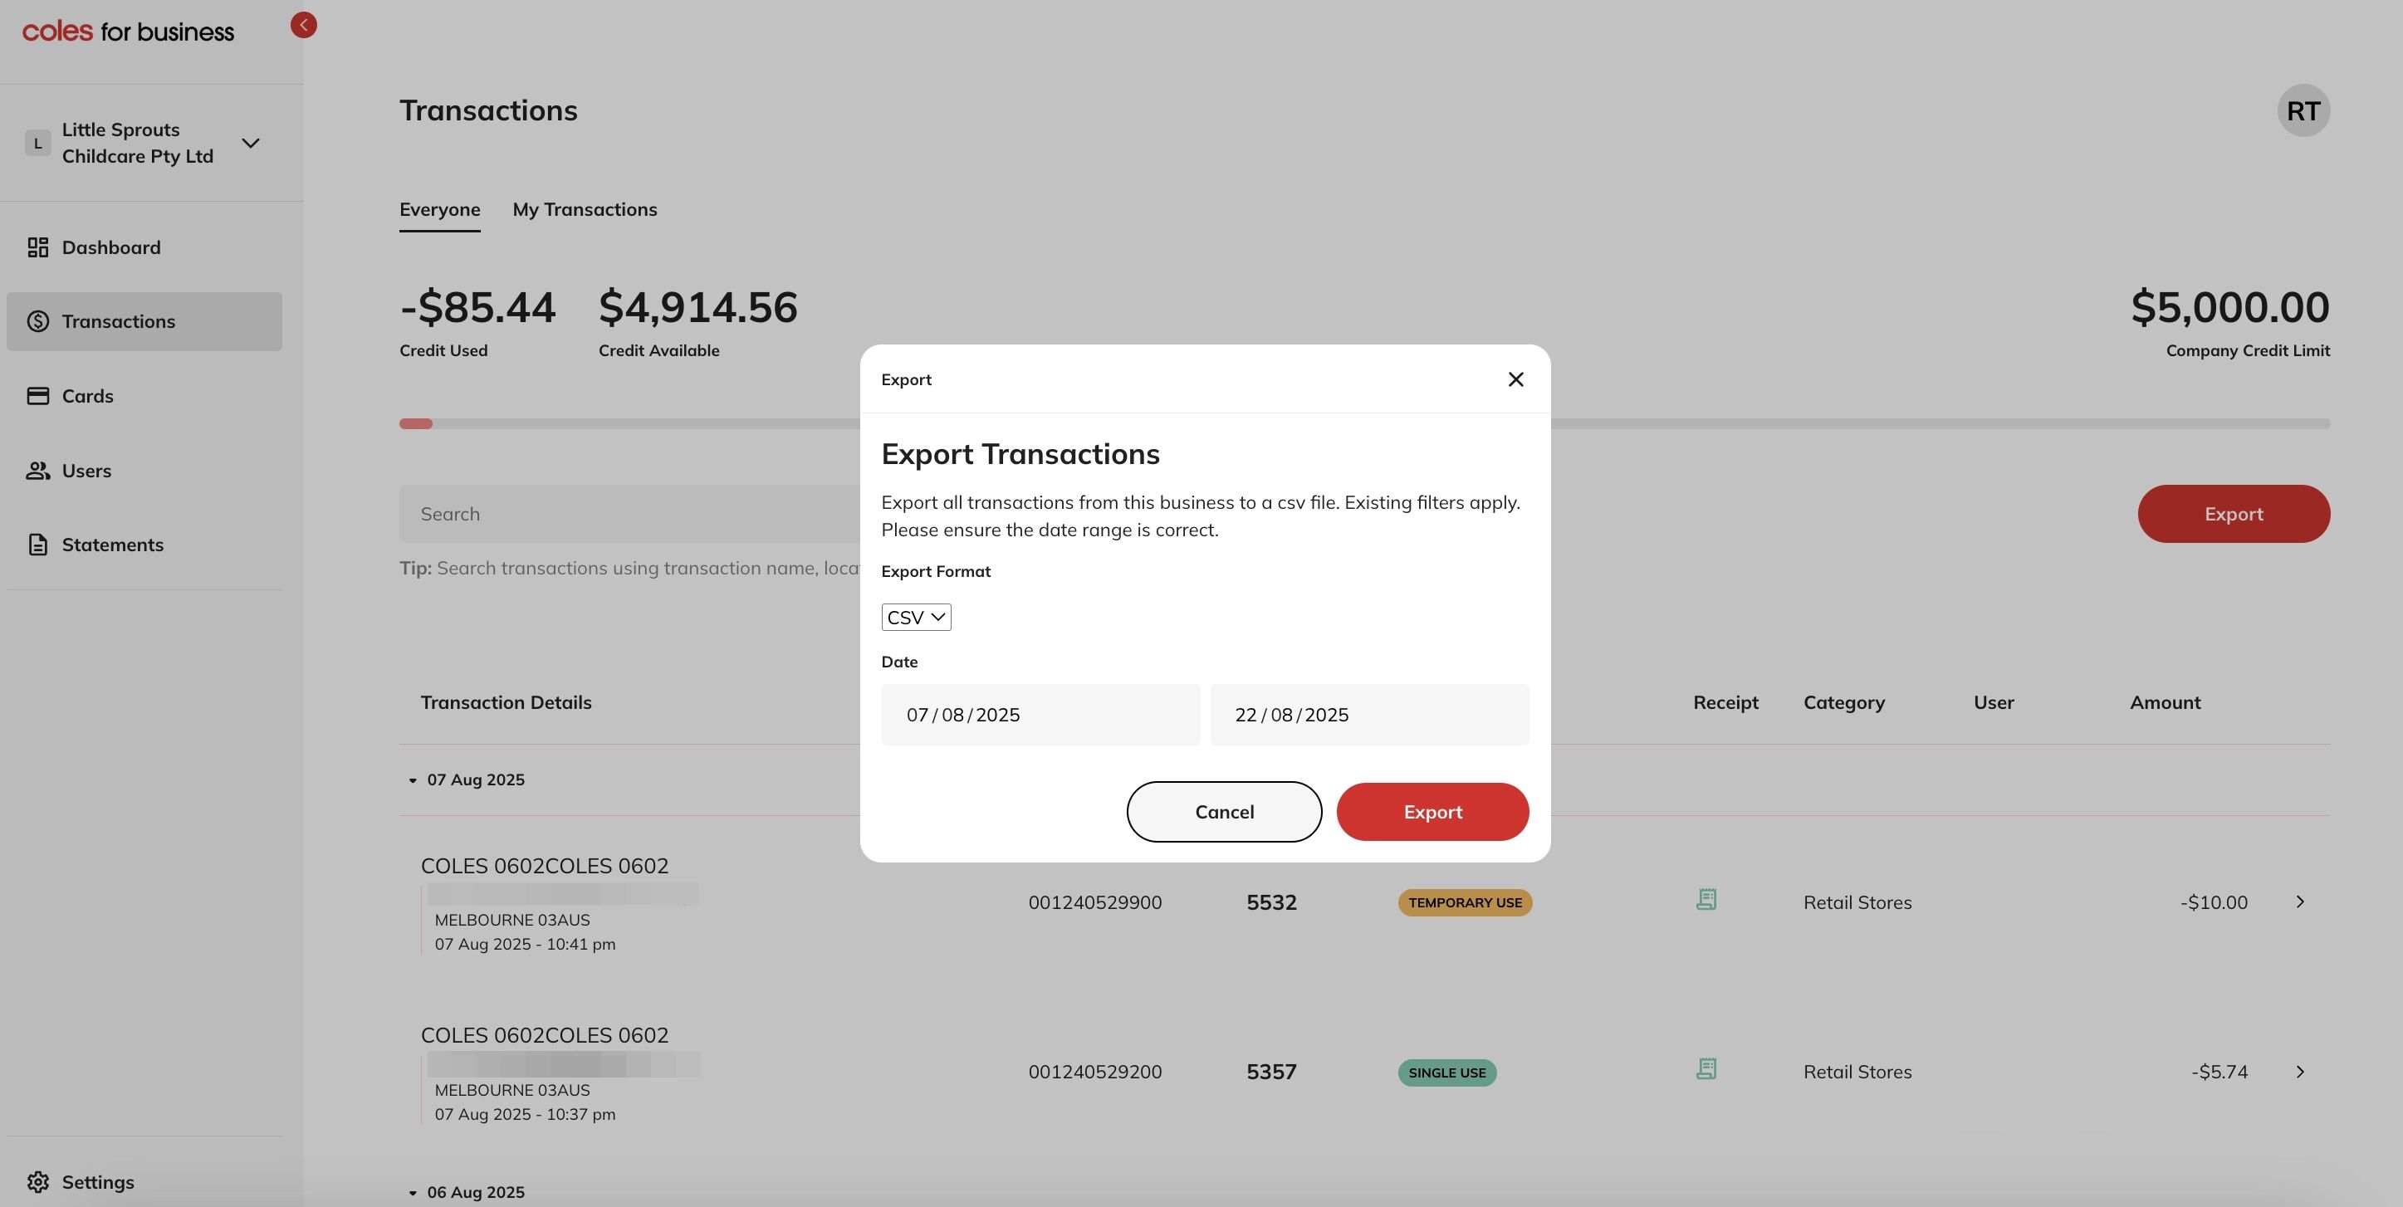Screen dimensions: 2403x1207
Task: Collapse sidebar with red arrow button
Action: (x=303, y=25)
